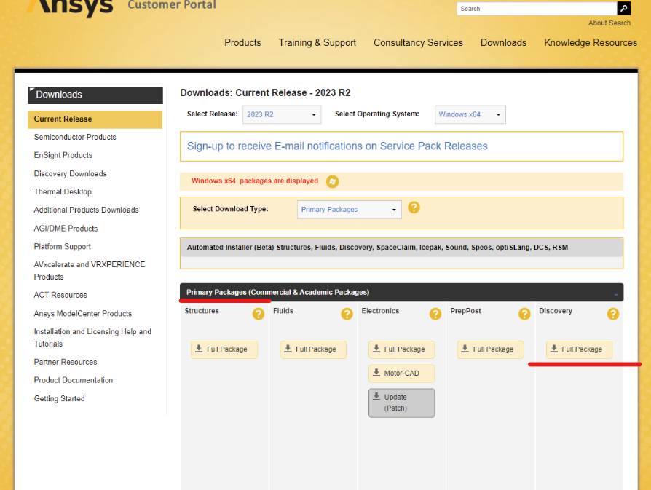Image resolution: width=651 pixels, height=490 pixels.
Task: Open the Select Release dropdown
Action: coord(282,115)
